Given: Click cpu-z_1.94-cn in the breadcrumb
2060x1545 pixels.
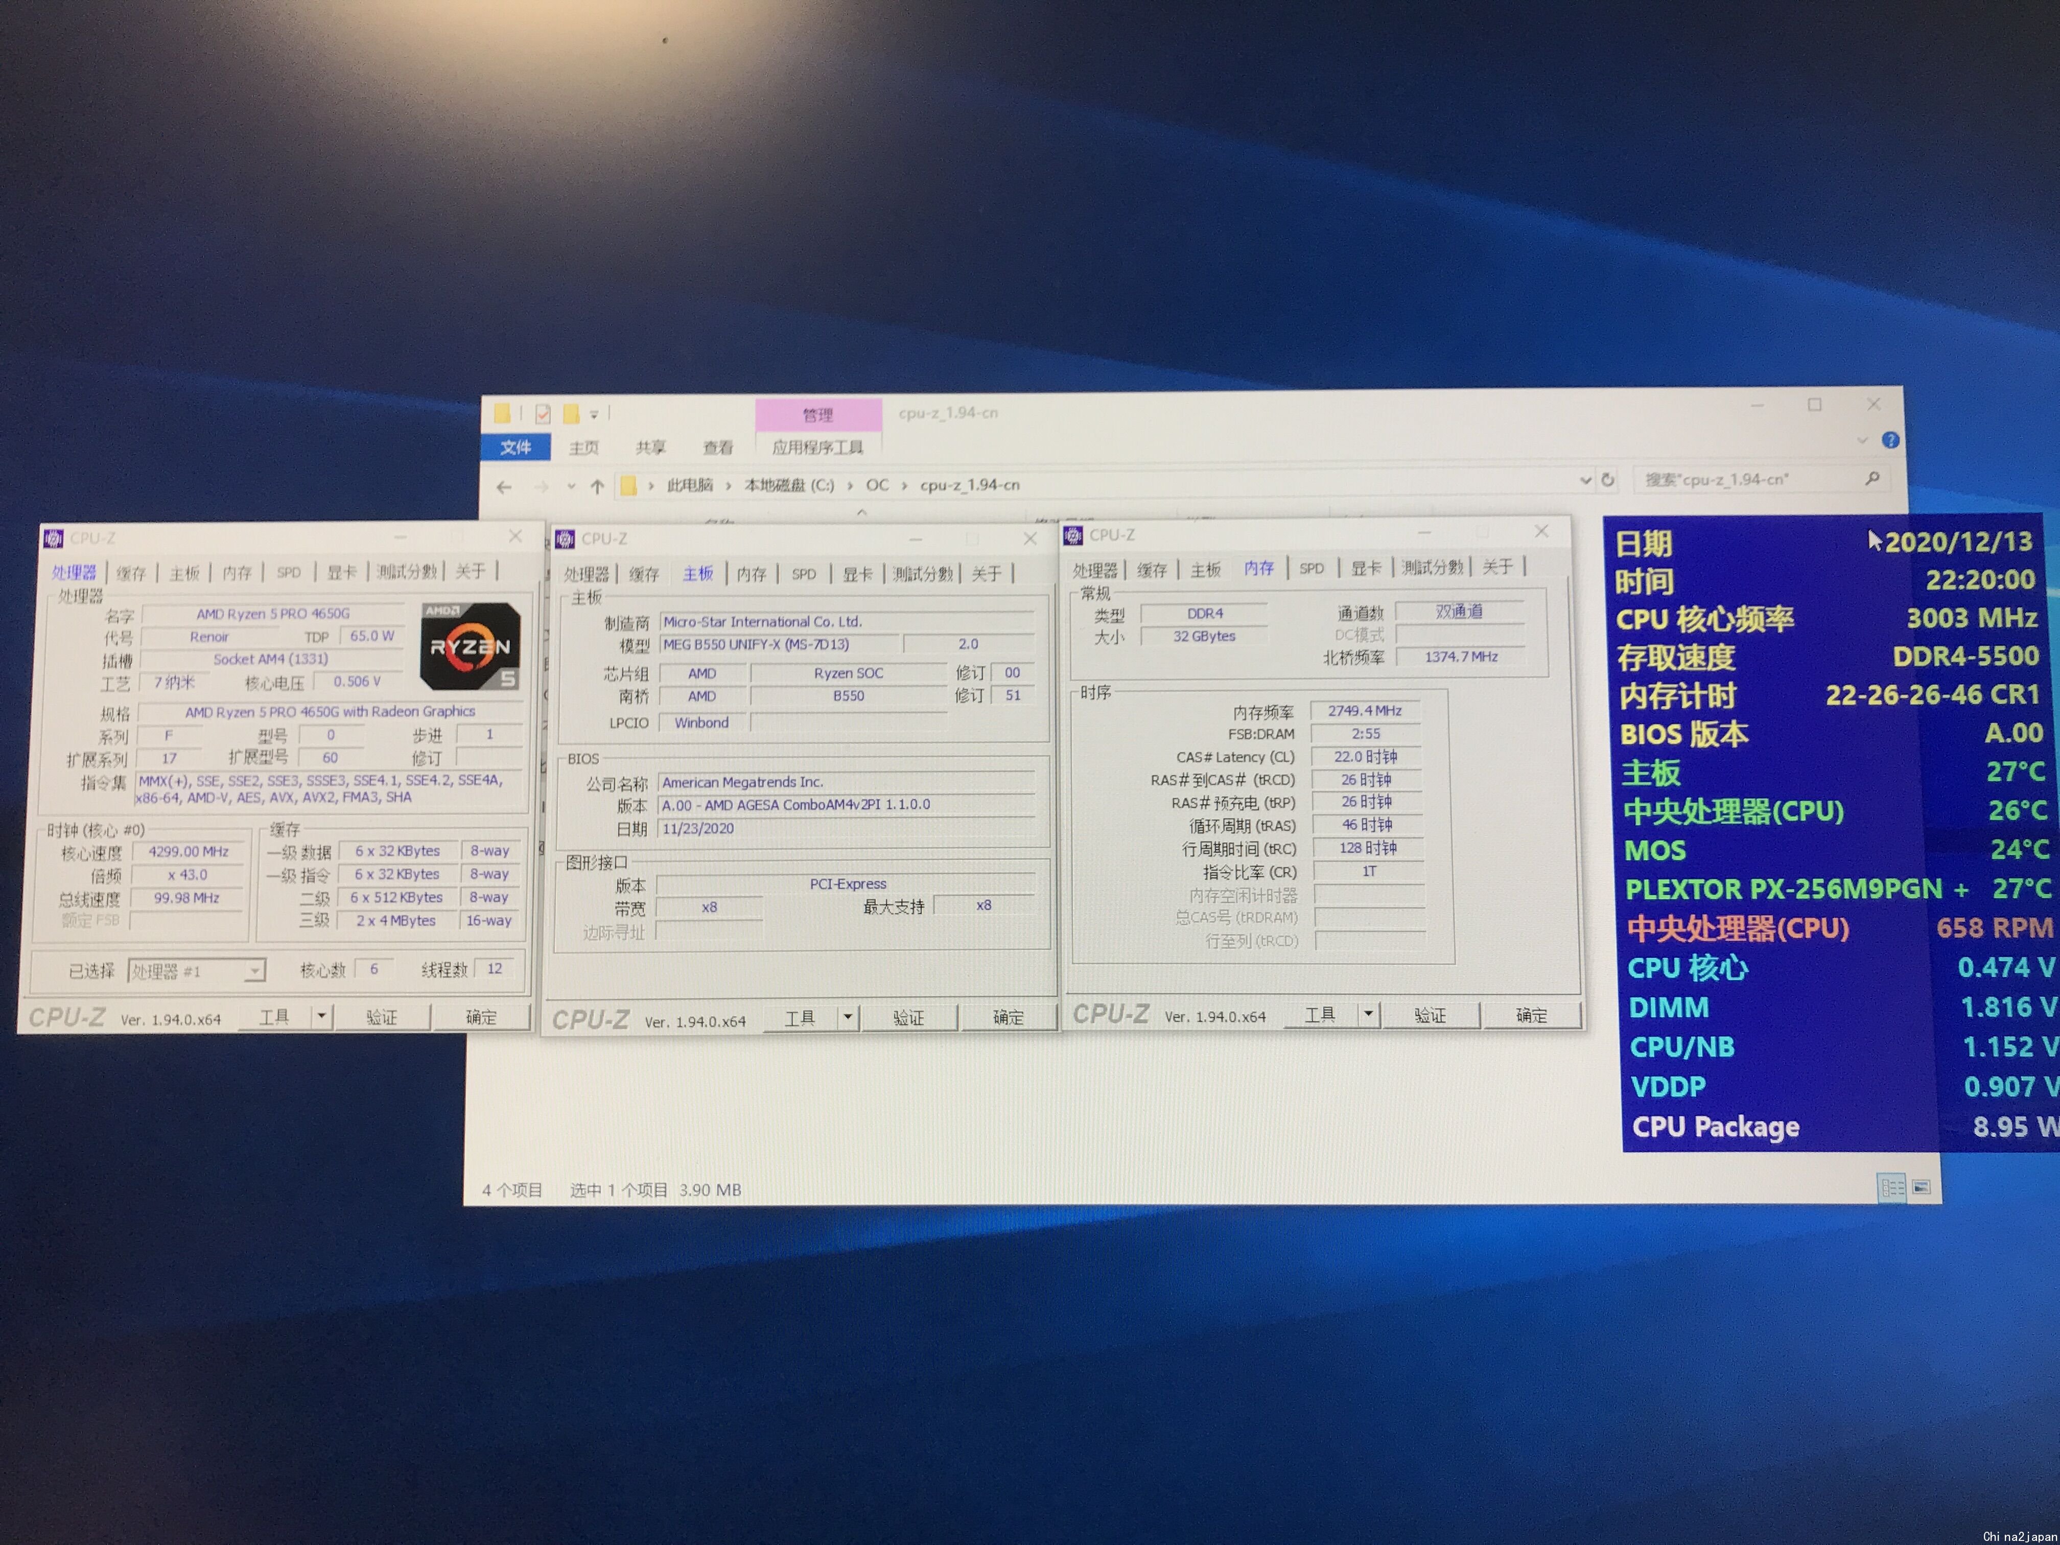Looking at the screenshot, I should pyautogui.click(x=970, y=485).
